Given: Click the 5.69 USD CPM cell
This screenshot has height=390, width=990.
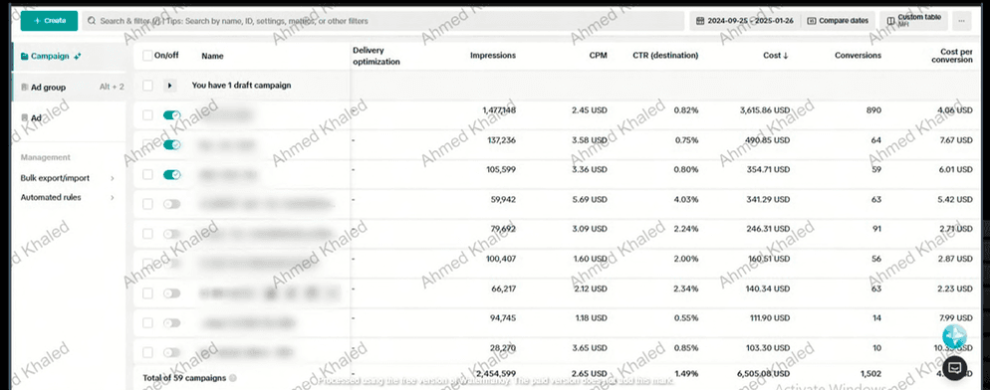Looking at the screenshot, I should [x=589, y=199].
